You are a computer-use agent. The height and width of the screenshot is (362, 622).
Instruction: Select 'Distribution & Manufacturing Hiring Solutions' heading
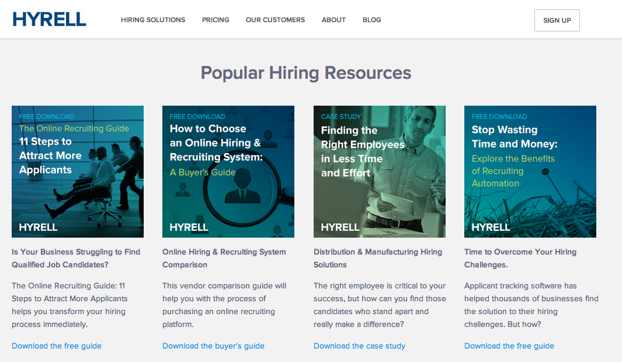click(x=378, y=258)
